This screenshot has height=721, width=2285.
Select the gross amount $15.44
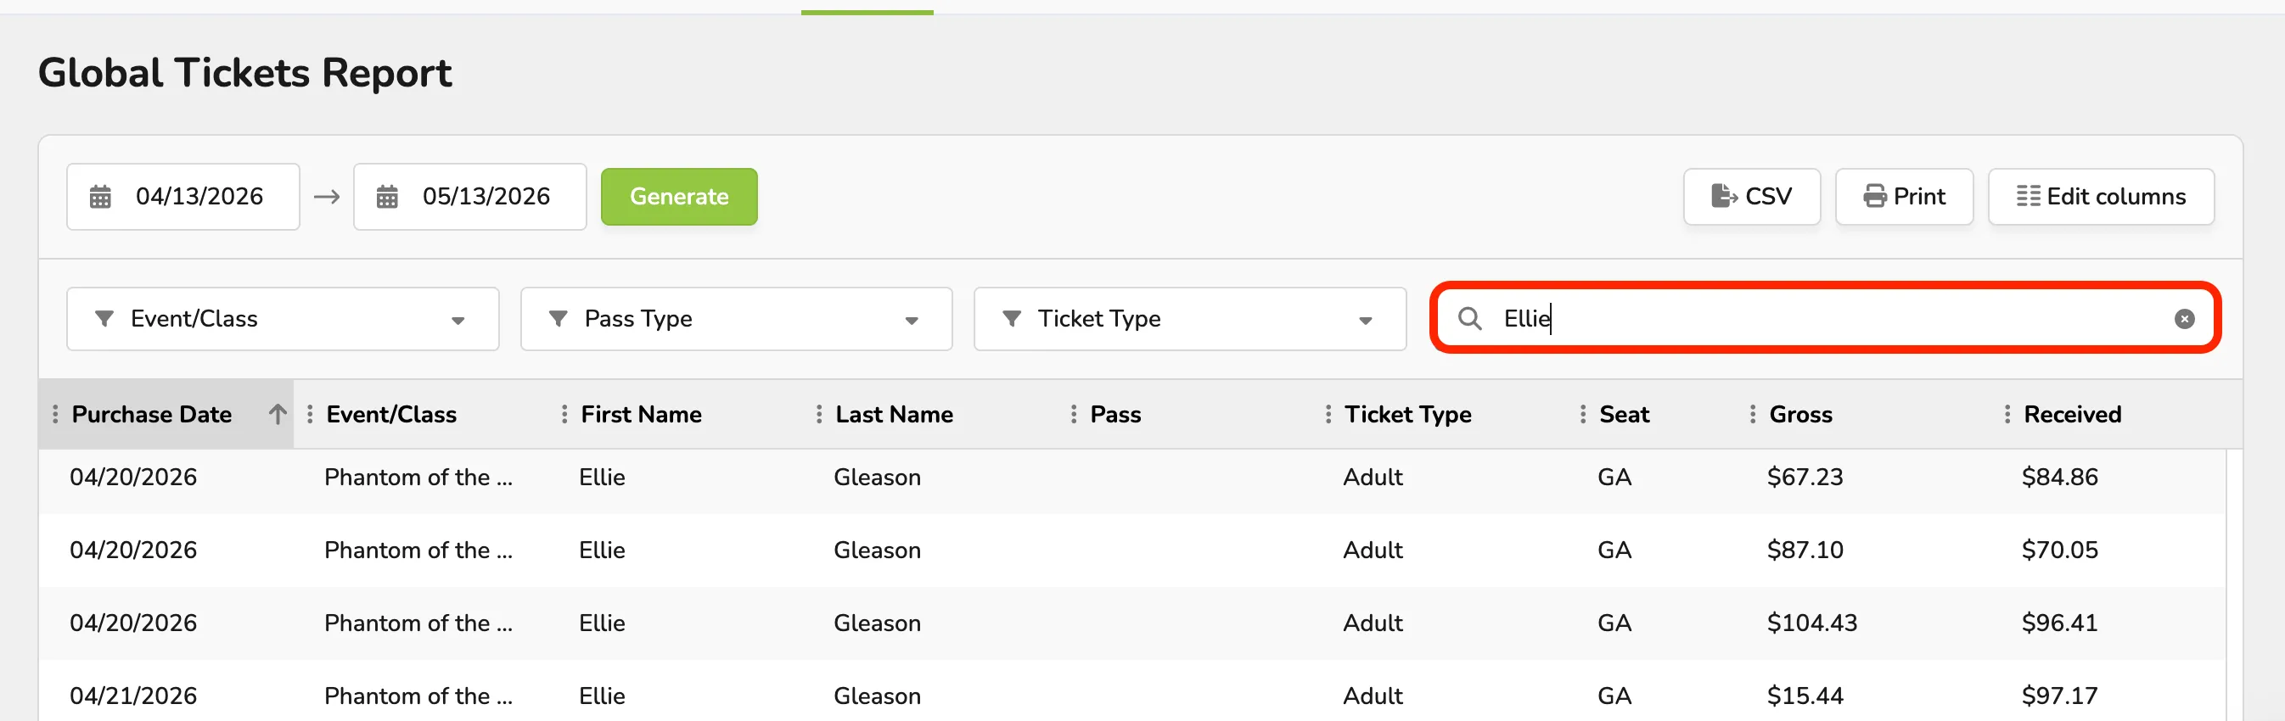[1805, 696]
